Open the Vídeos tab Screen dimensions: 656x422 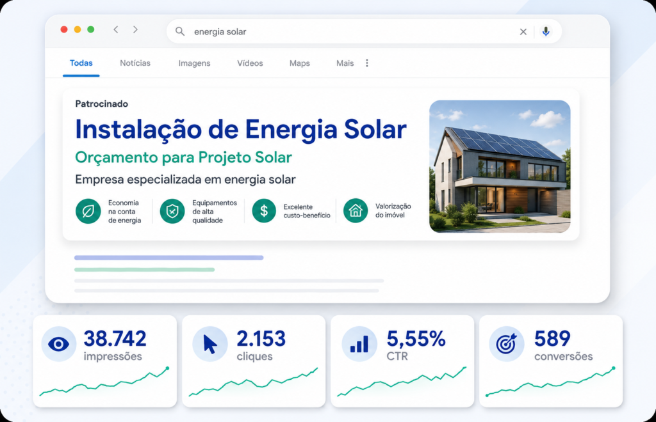(x=250, y=63)
